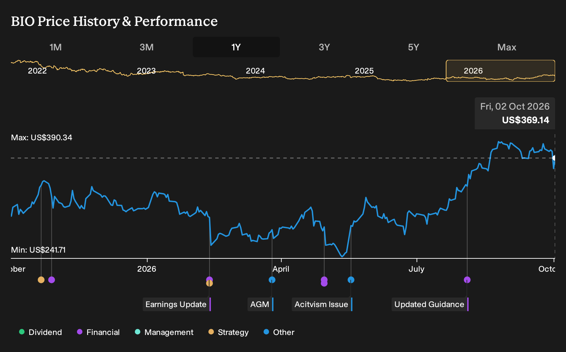Click the white current-price dot on chart

point(554,158)
